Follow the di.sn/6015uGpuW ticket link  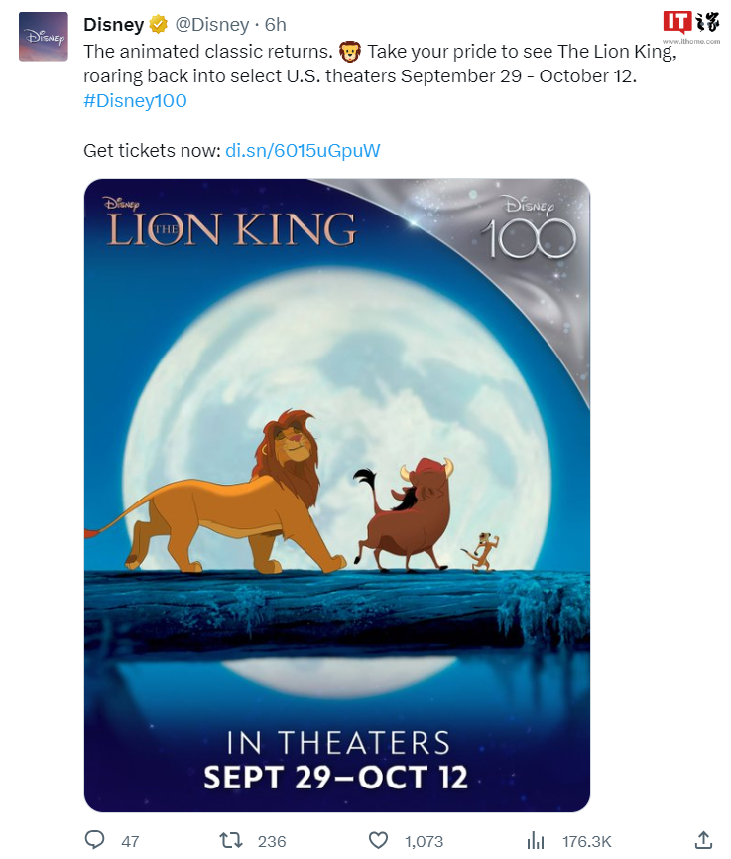(303, 151)
